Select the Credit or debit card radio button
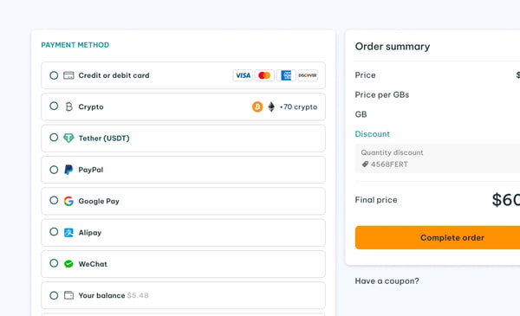520x316 pixels. click(x=54, y=75)
